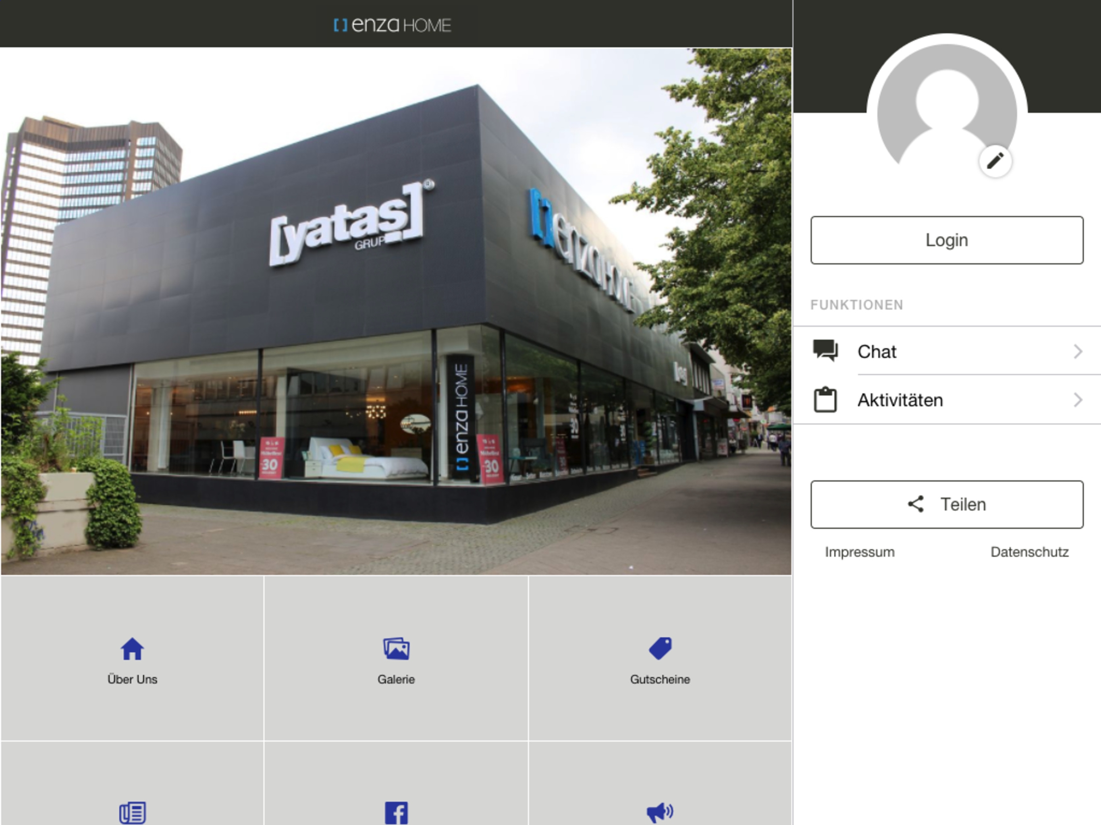1101x825 pixels.
Task: Open the Datenschutz link
Action: pyautogui.click(x=1029, y=552)
